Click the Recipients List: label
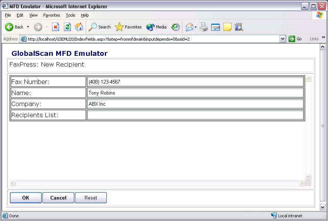 [35, 115]
